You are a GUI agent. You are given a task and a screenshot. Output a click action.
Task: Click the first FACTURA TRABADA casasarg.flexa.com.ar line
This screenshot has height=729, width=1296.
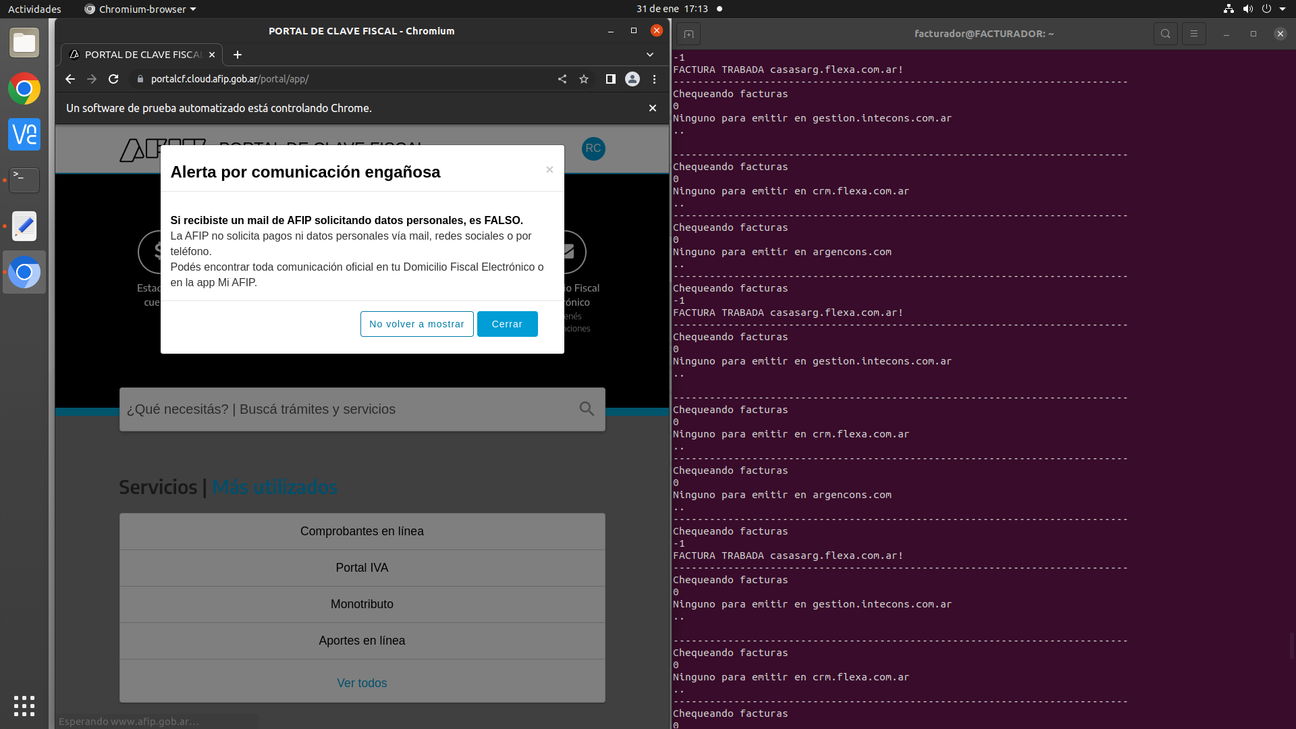pos(788,70)
